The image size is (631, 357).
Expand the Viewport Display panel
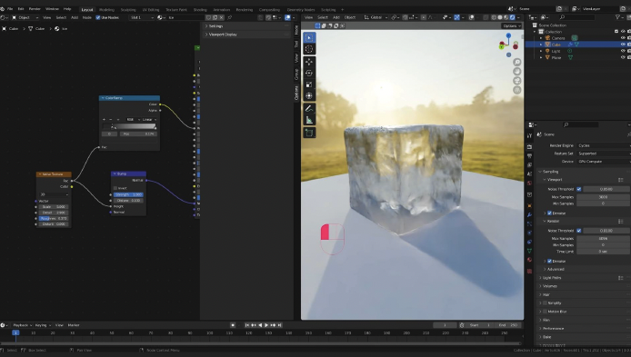point(245,35)
